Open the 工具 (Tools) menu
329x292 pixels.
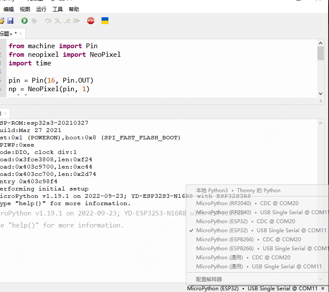(58, 9)
